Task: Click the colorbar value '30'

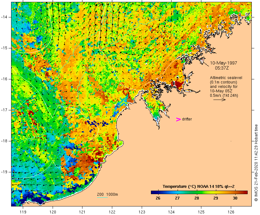Action: 235,198
